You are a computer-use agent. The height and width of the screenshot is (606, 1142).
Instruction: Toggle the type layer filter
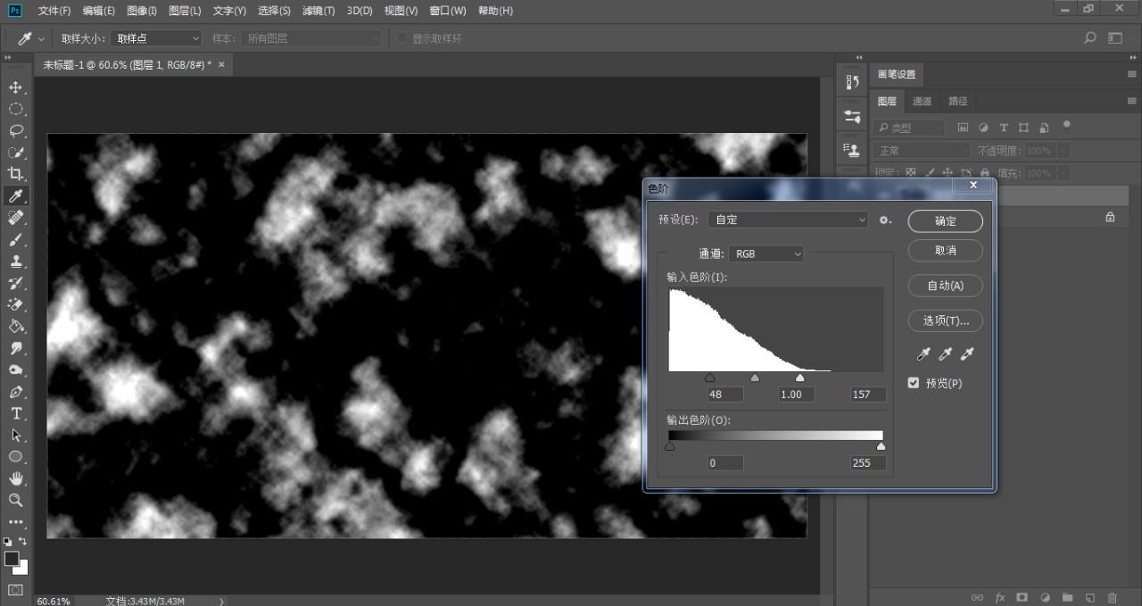pos(1004,128)
